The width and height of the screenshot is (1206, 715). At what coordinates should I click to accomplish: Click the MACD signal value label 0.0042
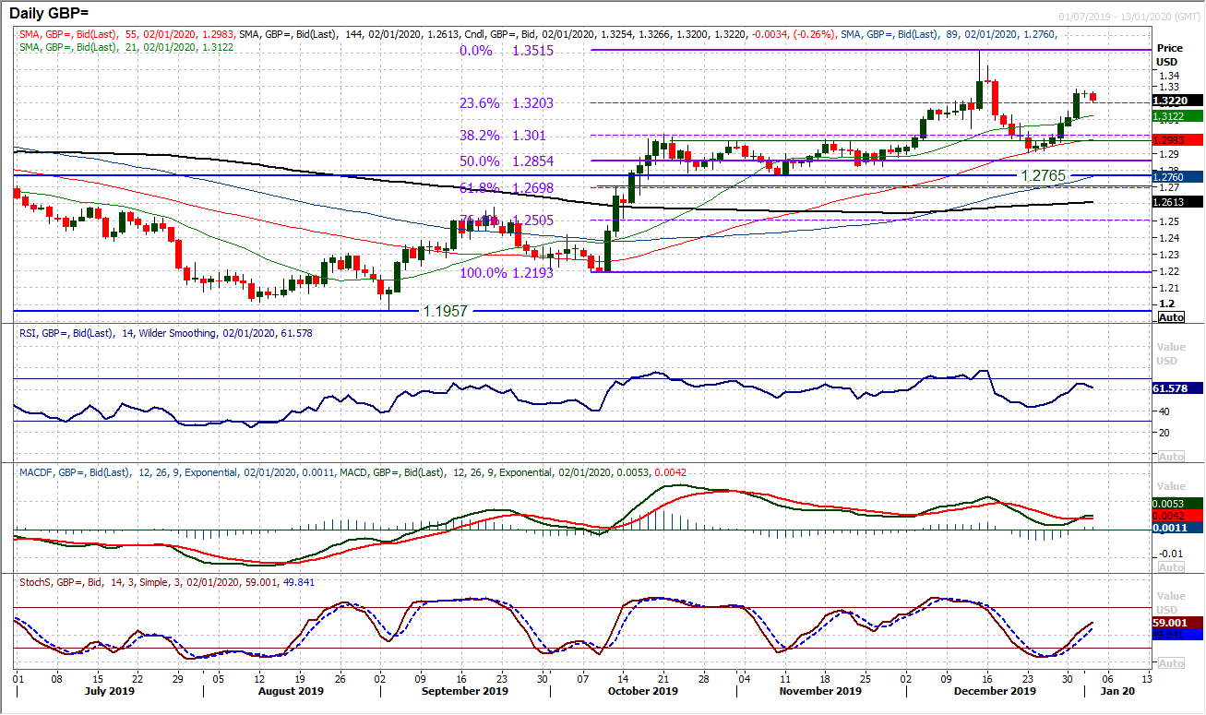click(1177, 516)
